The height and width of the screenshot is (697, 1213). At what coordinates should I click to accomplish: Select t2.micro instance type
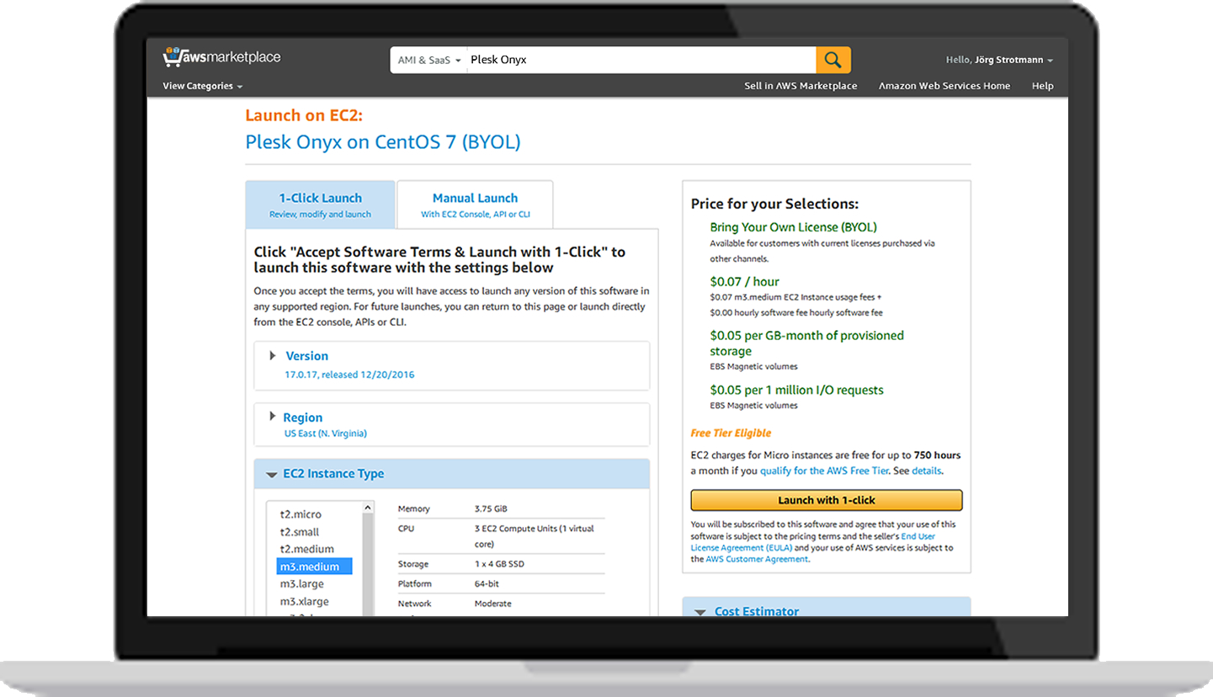301,514
